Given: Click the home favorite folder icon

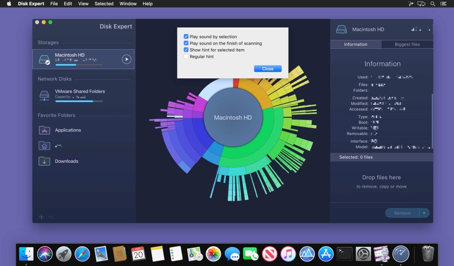Looking at the screenshot, I should point(44,146).
